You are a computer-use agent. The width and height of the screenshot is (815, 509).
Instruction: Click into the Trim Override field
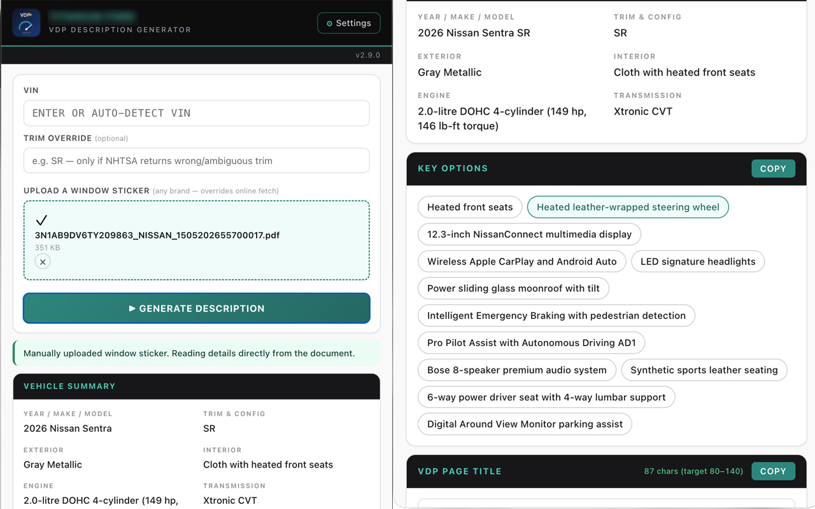(x=197, y=161)
